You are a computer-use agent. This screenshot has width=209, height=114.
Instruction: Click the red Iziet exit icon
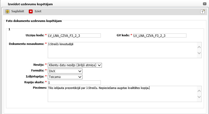[31, 11]
